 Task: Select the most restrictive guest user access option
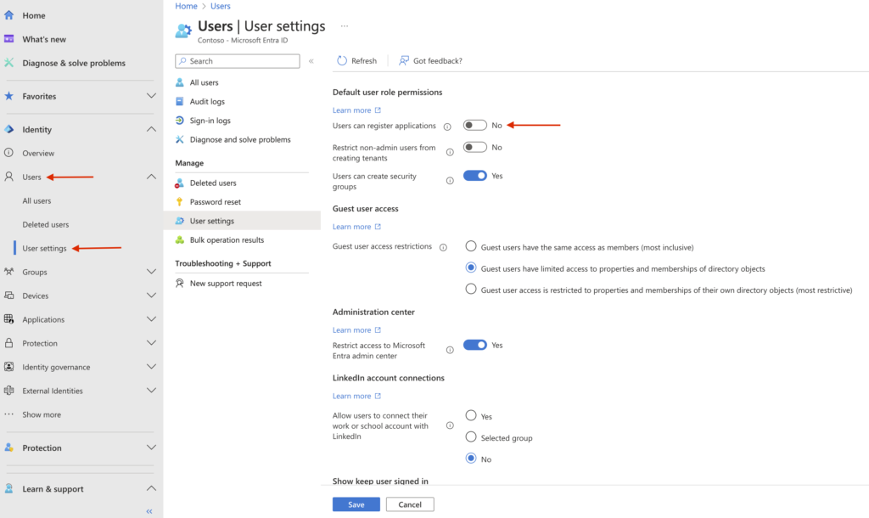pyautogui.click(x=471, y=290)
